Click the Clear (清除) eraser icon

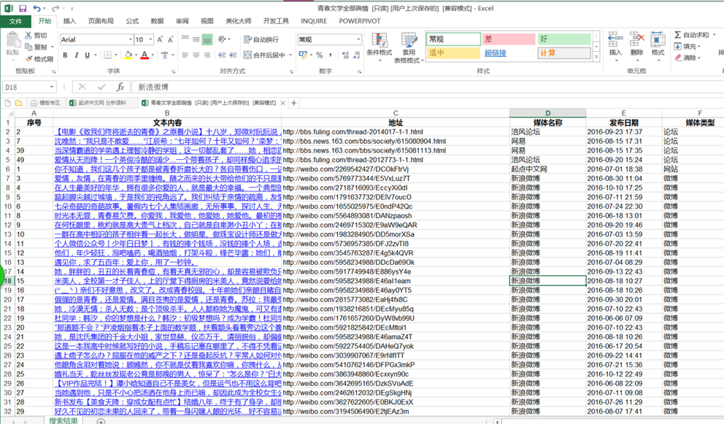click(678, 58)
